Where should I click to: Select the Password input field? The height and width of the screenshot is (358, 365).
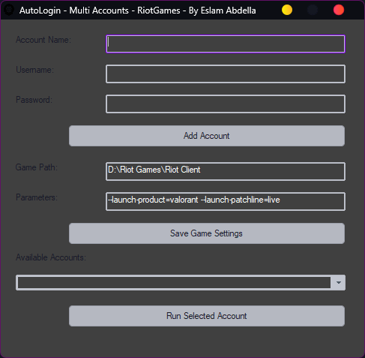226,104
